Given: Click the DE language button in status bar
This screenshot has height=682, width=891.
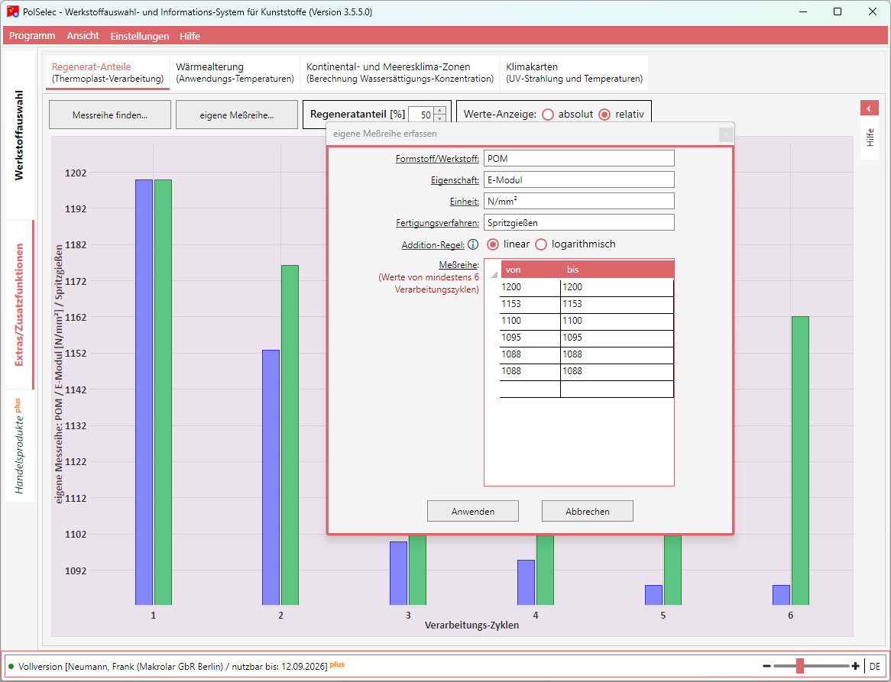Looking at the screenshot, I should tap(874, 666).
